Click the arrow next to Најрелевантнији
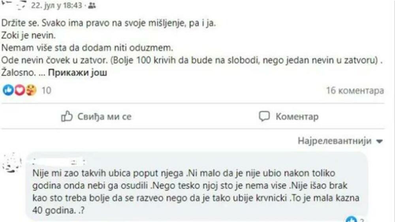 pos(380,141)
